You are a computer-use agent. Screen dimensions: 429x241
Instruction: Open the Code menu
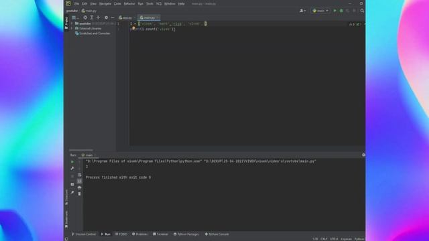[x=117, y=4]
